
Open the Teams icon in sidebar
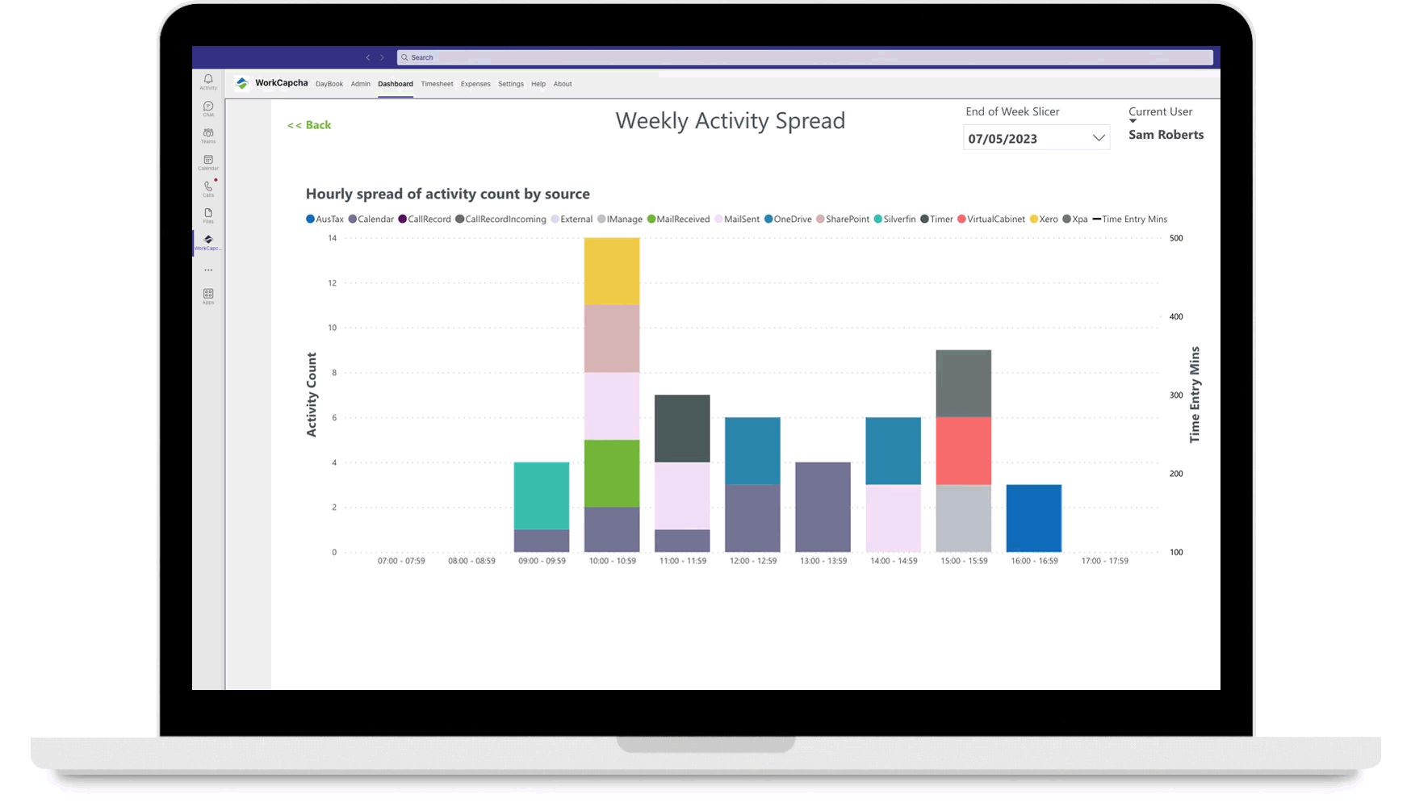click(x=208, y=135)
